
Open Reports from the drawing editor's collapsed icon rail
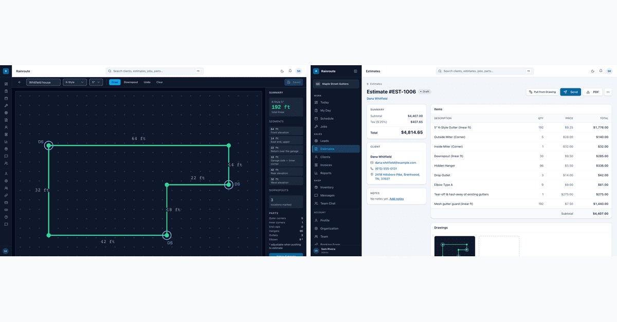(6, 141)
